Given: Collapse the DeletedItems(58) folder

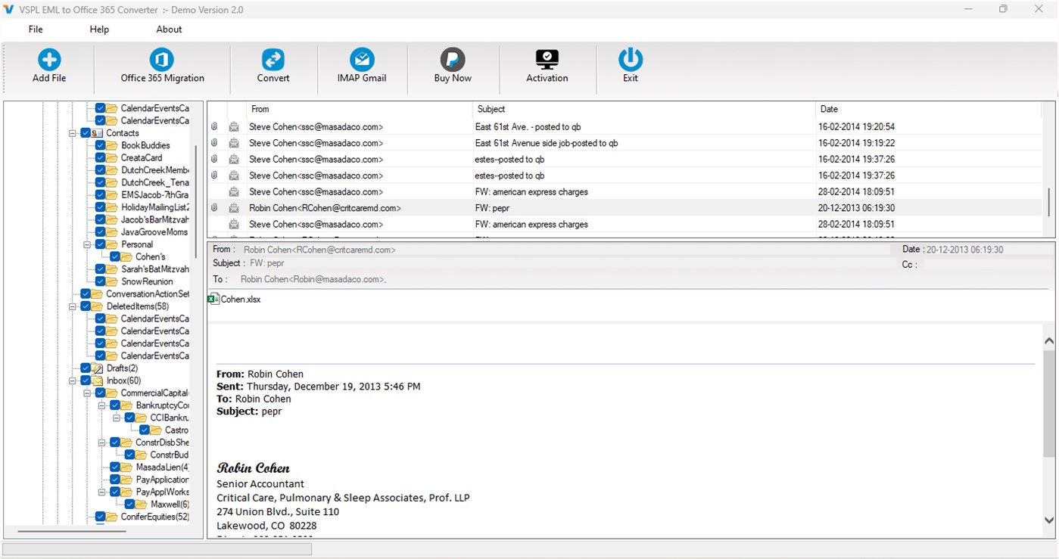Looking at the screenshot, I should click(x=73, y=306).
